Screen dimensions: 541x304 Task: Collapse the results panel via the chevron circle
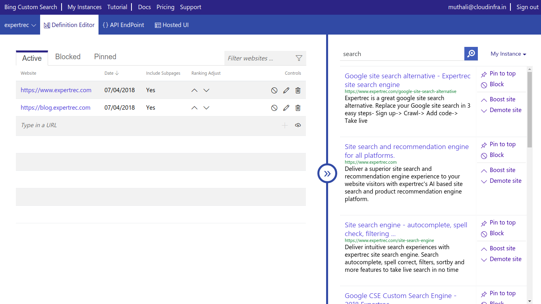[327, 173]
